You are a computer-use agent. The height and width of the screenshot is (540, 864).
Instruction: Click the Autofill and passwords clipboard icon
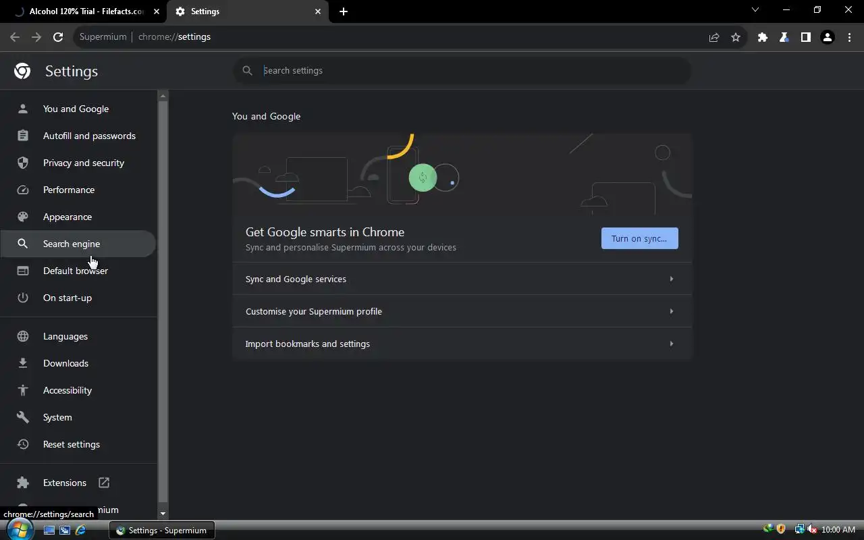point(23,136)
